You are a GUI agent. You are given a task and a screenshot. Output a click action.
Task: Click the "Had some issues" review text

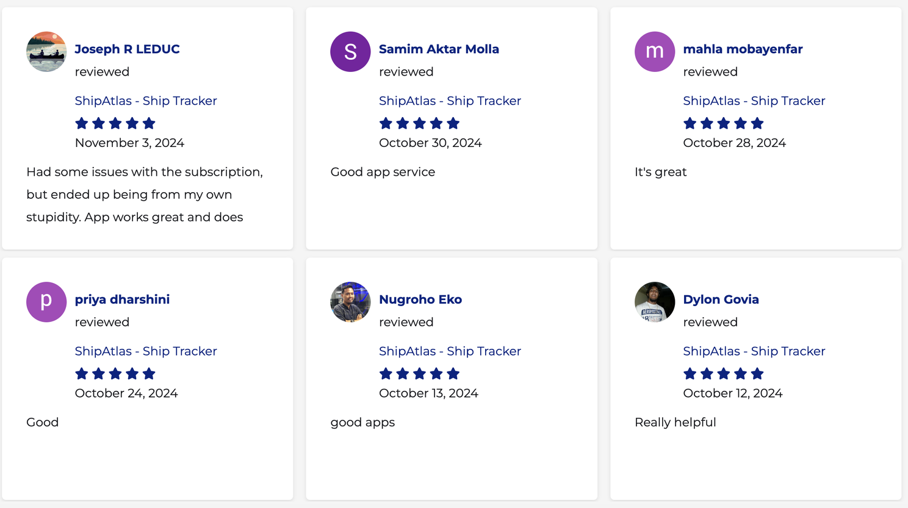click(x=145, y=195)
